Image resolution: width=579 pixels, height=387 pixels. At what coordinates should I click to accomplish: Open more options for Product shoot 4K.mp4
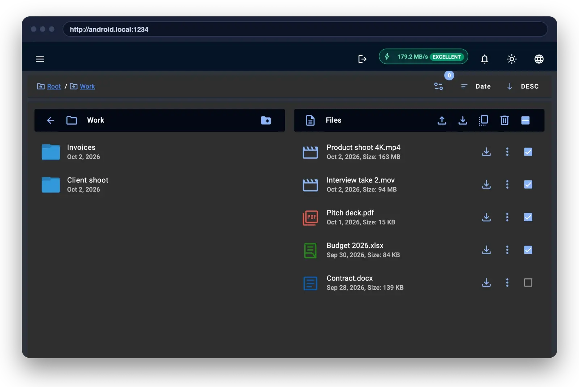point(507,152)
